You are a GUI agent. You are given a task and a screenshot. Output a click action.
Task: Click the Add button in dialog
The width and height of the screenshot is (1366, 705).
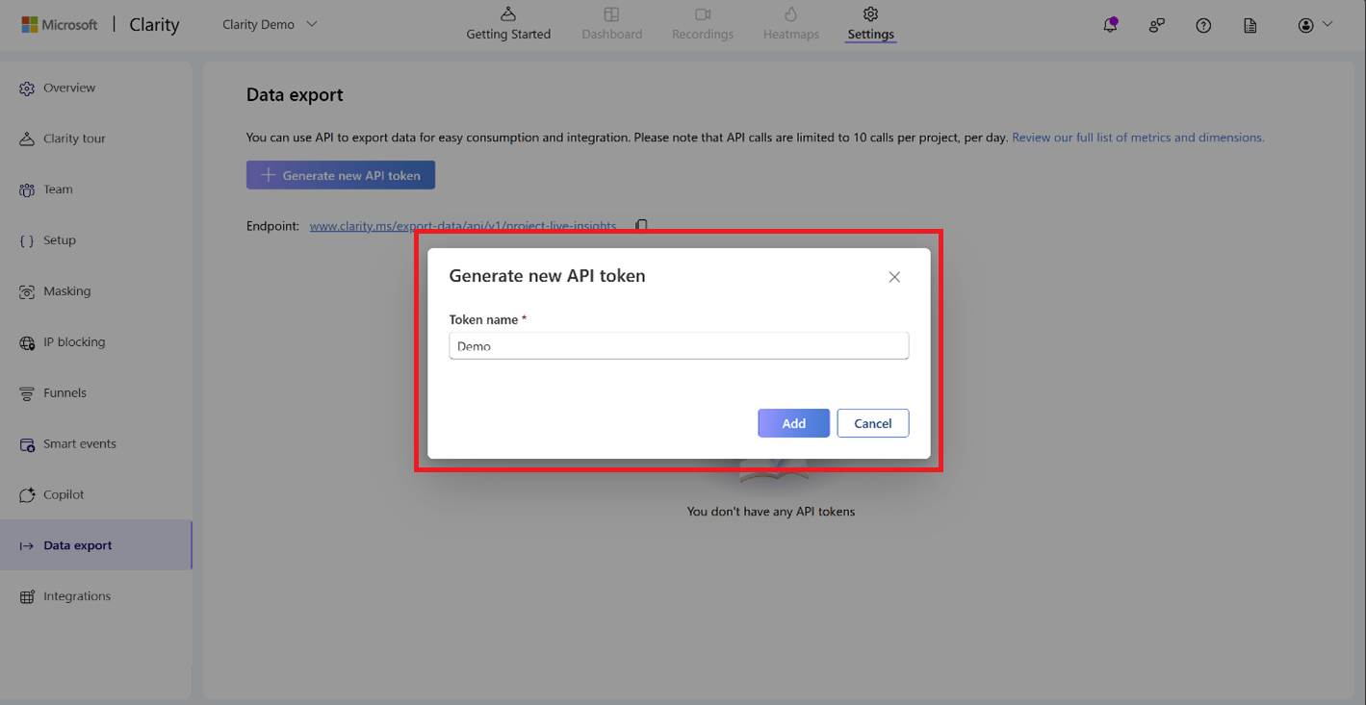pos(793,423)
